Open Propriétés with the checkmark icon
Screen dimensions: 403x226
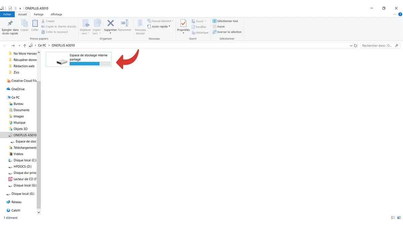(x=183, y=23)
